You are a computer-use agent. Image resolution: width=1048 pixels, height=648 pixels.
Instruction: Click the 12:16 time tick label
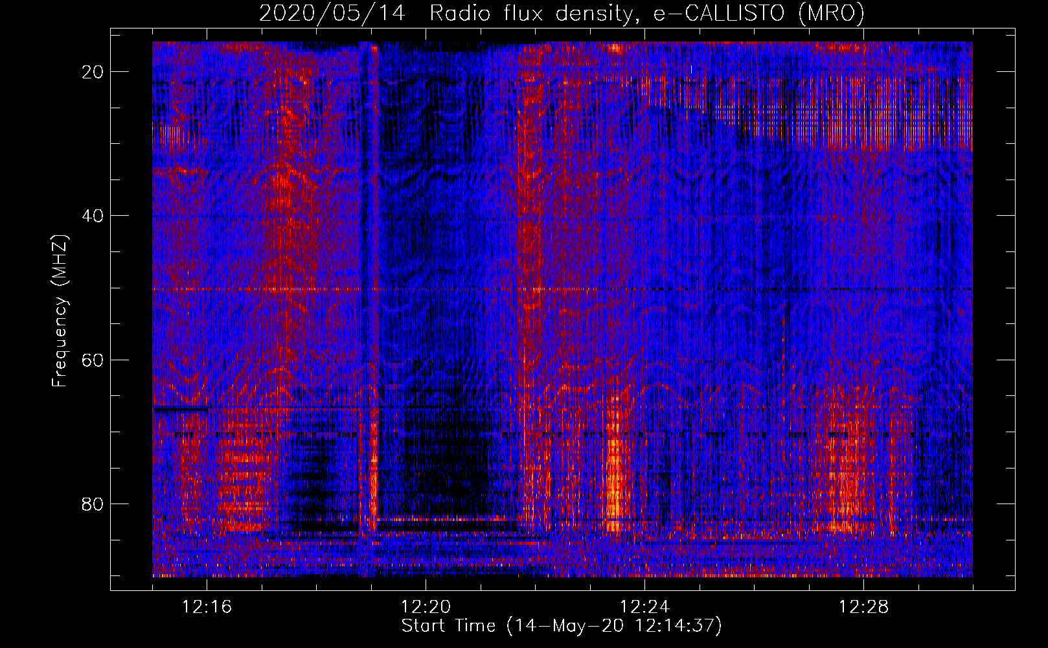point(207,607)
